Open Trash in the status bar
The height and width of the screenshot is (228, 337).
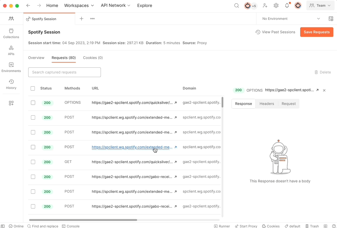click(312, 226)
